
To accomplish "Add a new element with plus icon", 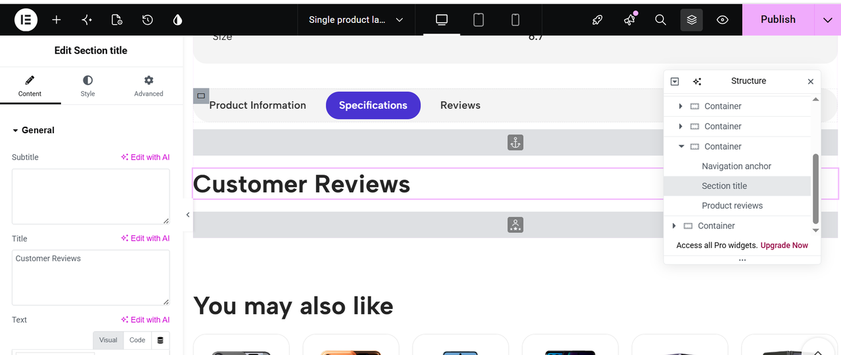I will (x=57, y=20).
